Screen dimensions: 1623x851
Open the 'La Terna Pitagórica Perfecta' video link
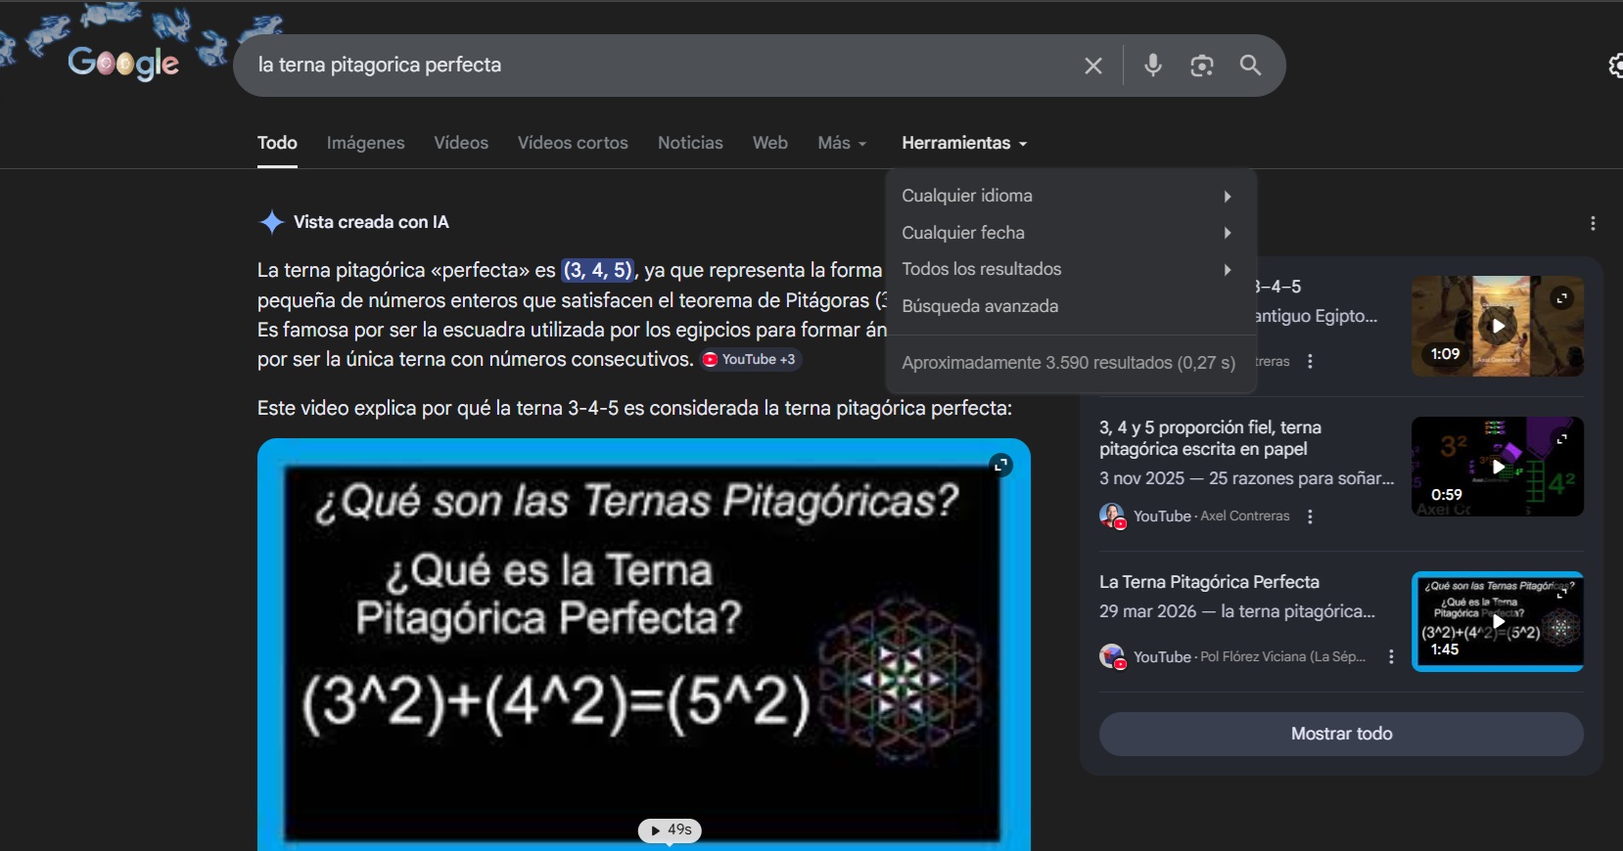coord(1209,582)
